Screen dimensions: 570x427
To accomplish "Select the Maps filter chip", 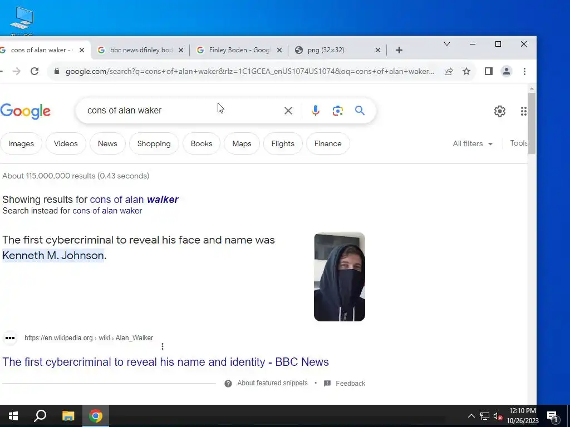I will [x=242, y=144].
